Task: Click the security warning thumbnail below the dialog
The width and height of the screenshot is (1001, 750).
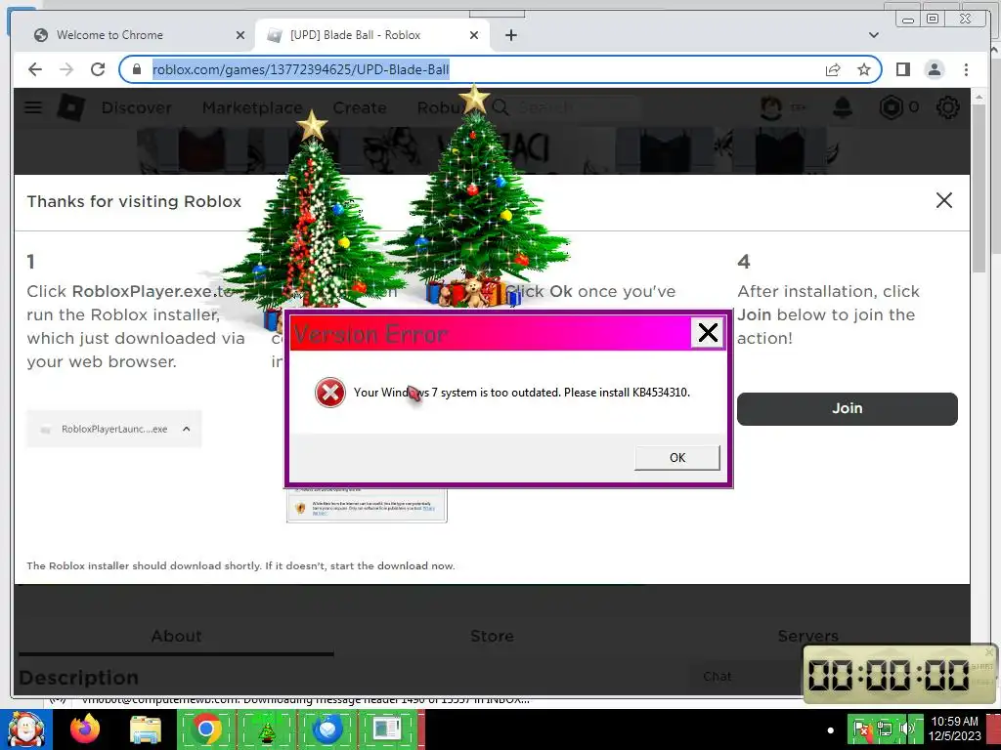Action: pos(368,505)
